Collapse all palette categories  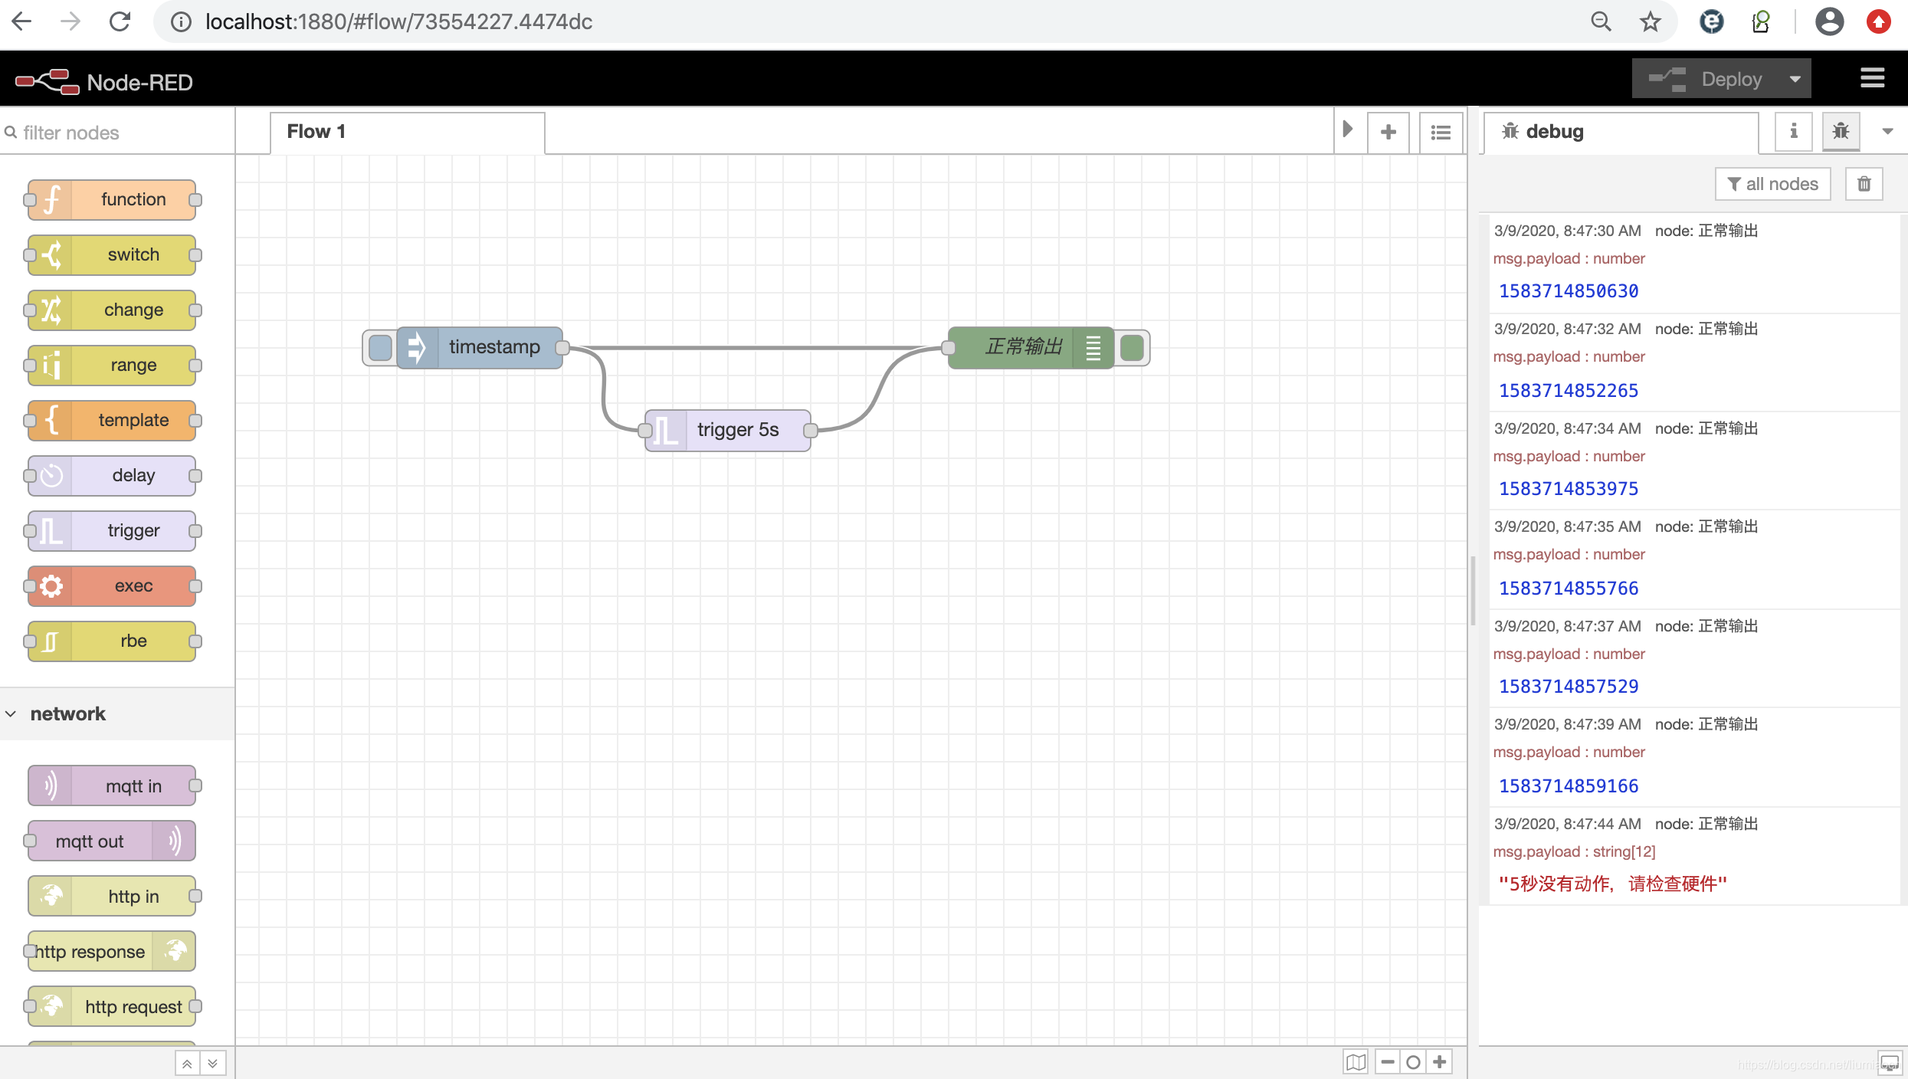[187, 1064]
